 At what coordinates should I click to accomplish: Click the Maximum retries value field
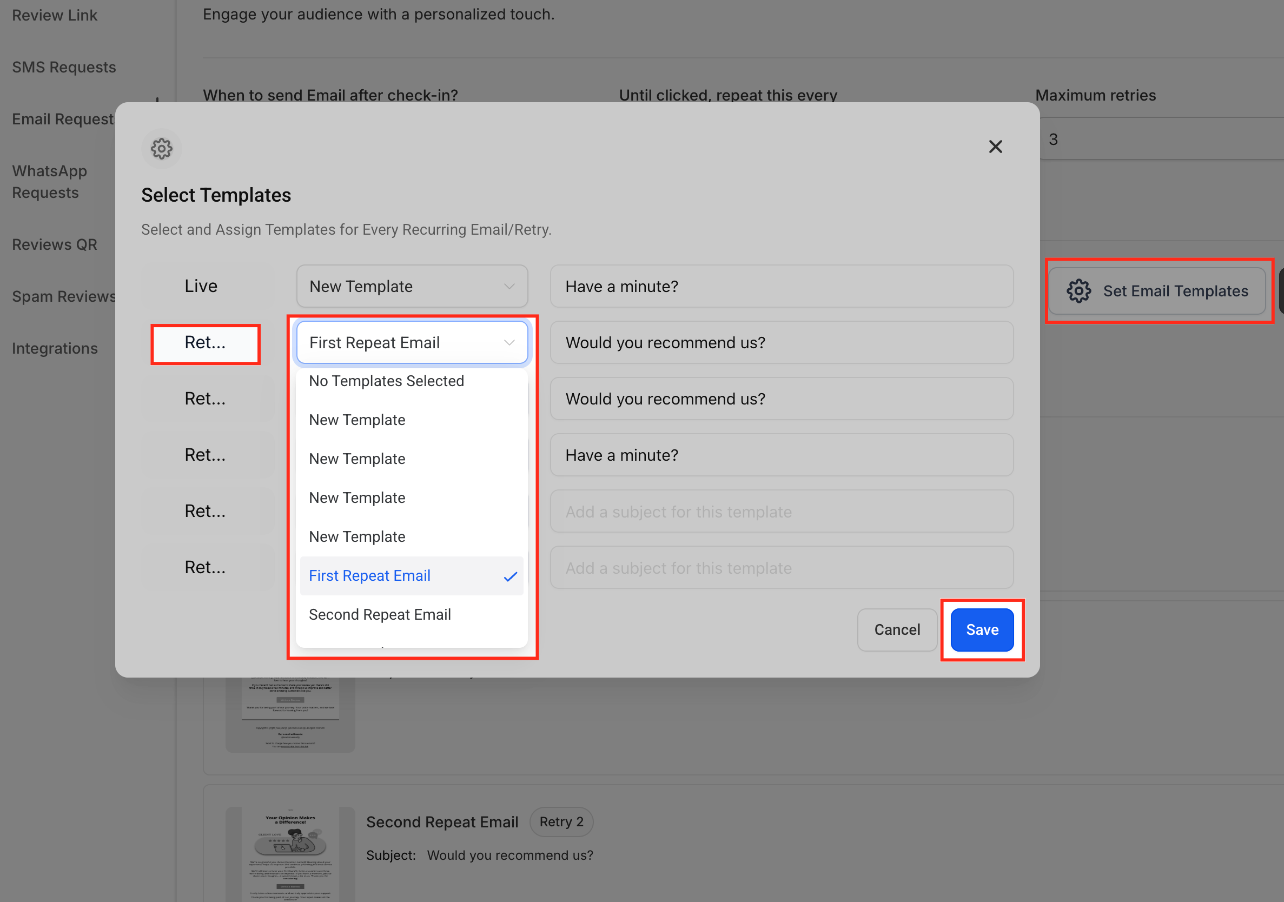click(1054, 138)
